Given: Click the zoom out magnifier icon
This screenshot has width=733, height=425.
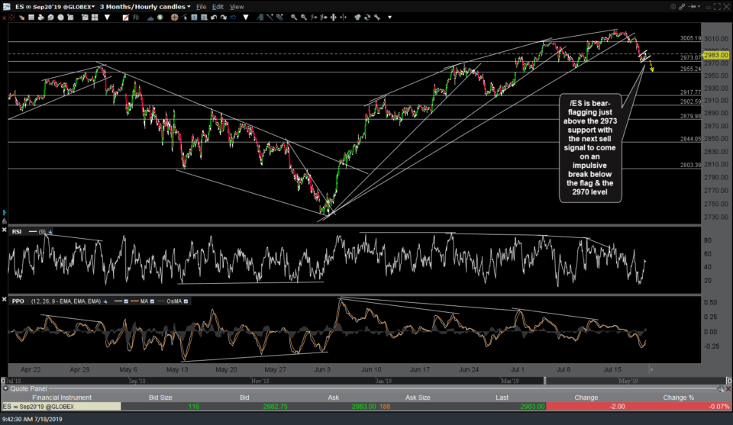Looking at the screenshot, I should tap(303, 18).
